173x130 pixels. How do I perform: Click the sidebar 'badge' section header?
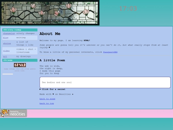tap(20, 60)
